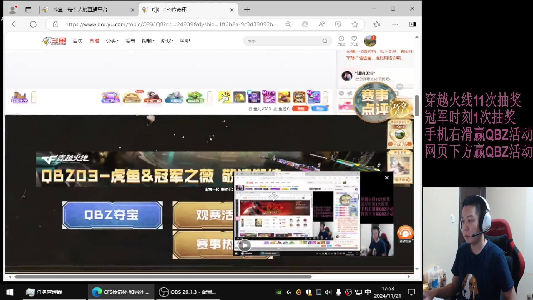Open the 首页 menu item
Screen dimensions: 533x300
pos(78,41)
